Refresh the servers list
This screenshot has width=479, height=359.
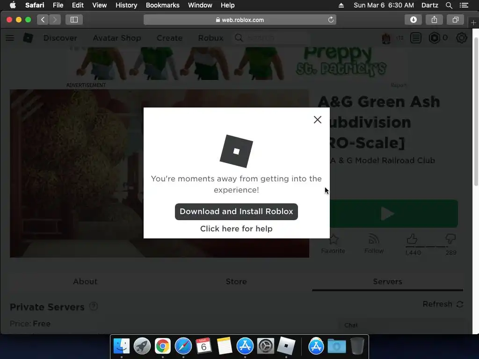[x=443, y=304]
